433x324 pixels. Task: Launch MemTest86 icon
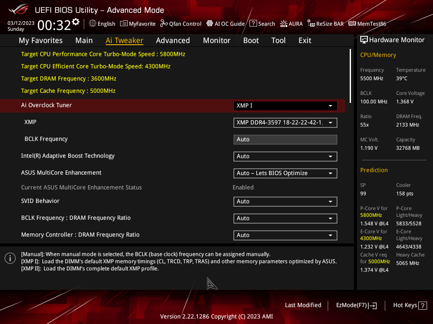coord(352,24)
